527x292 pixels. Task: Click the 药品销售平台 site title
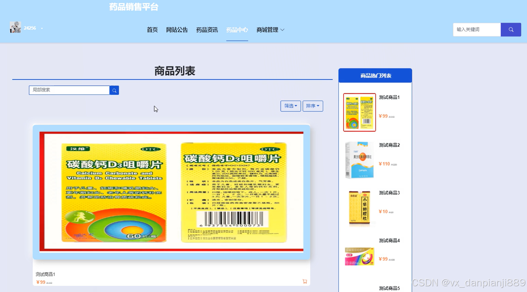(134, 7)
